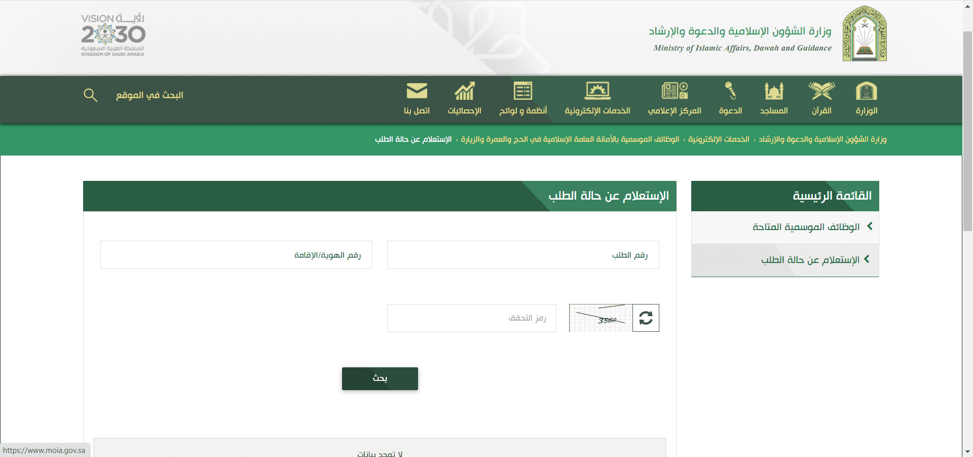Click the بحث search button
The image size is (973, 457).
pyautogui.click(x=380, y=378)
